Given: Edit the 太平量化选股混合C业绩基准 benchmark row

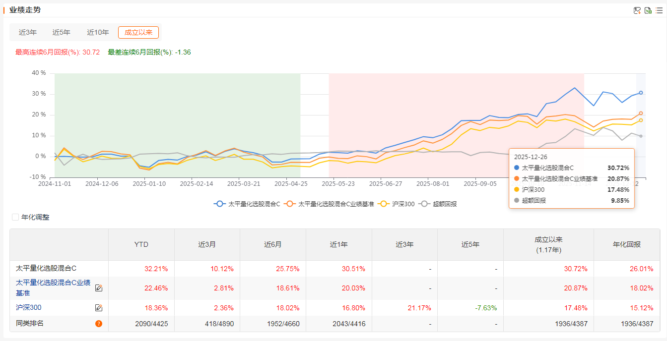Looking at the screenshot, I should point(99,288).
